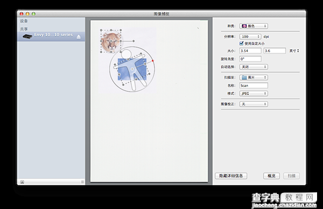Click the 设备 devices section header
Screen dimensions: 323x209
[24, 21]
